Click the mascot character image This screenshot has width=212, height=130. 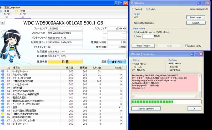point(11,46)
